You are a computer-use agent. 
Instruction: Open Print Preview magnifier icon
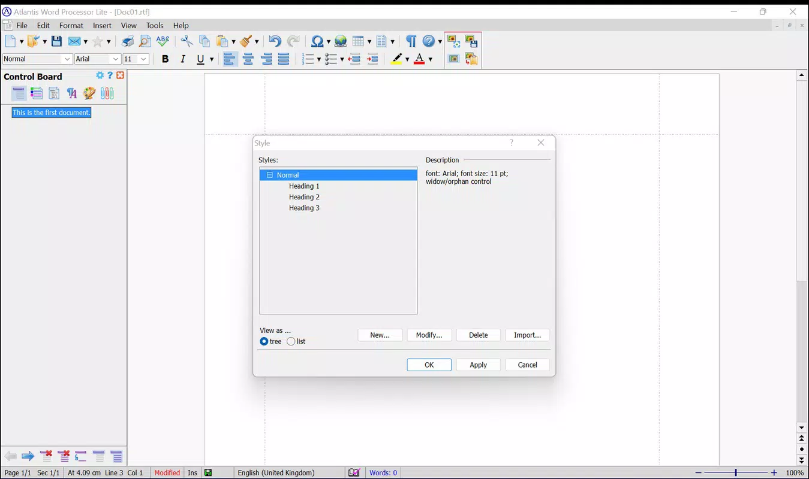(x=145, y=41)
